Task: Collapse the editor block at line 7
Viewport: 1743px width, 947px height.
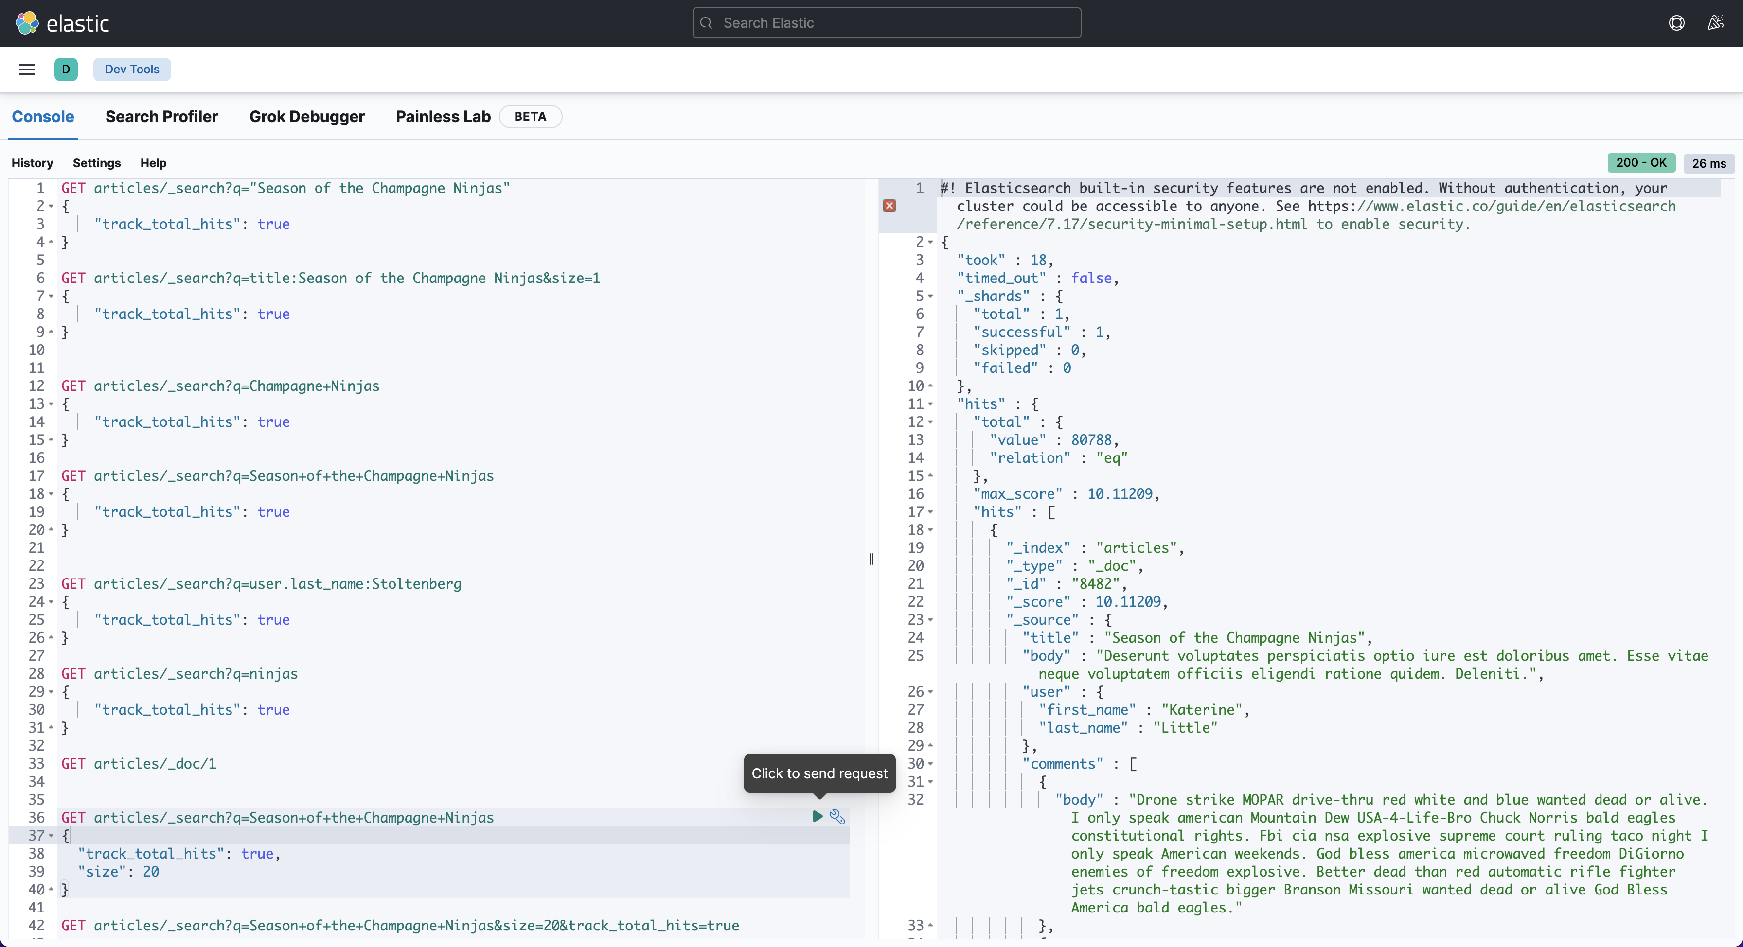Action: 52,296
